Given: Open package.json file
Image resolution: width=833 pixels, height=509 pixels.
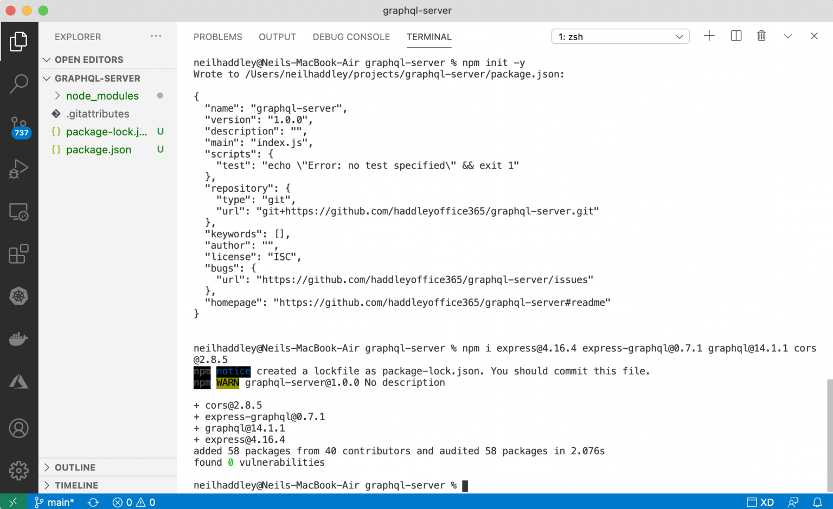Looking at the screenshot, I should click(x=108, y=149).
